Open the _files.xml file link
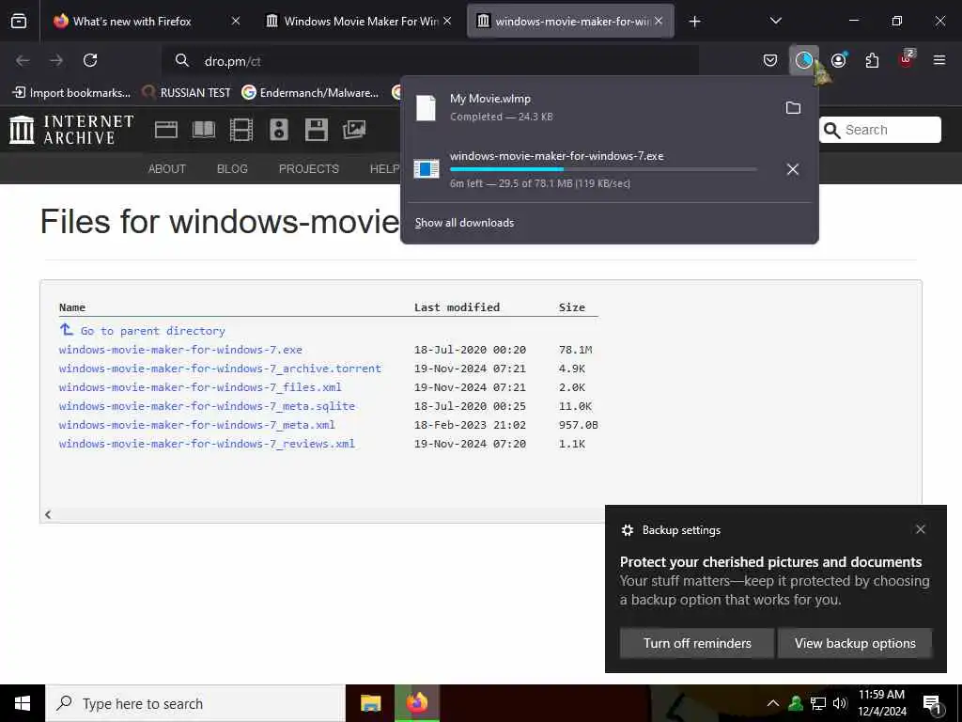The width and height of the screenshot is (962, 722). point(200,387)
